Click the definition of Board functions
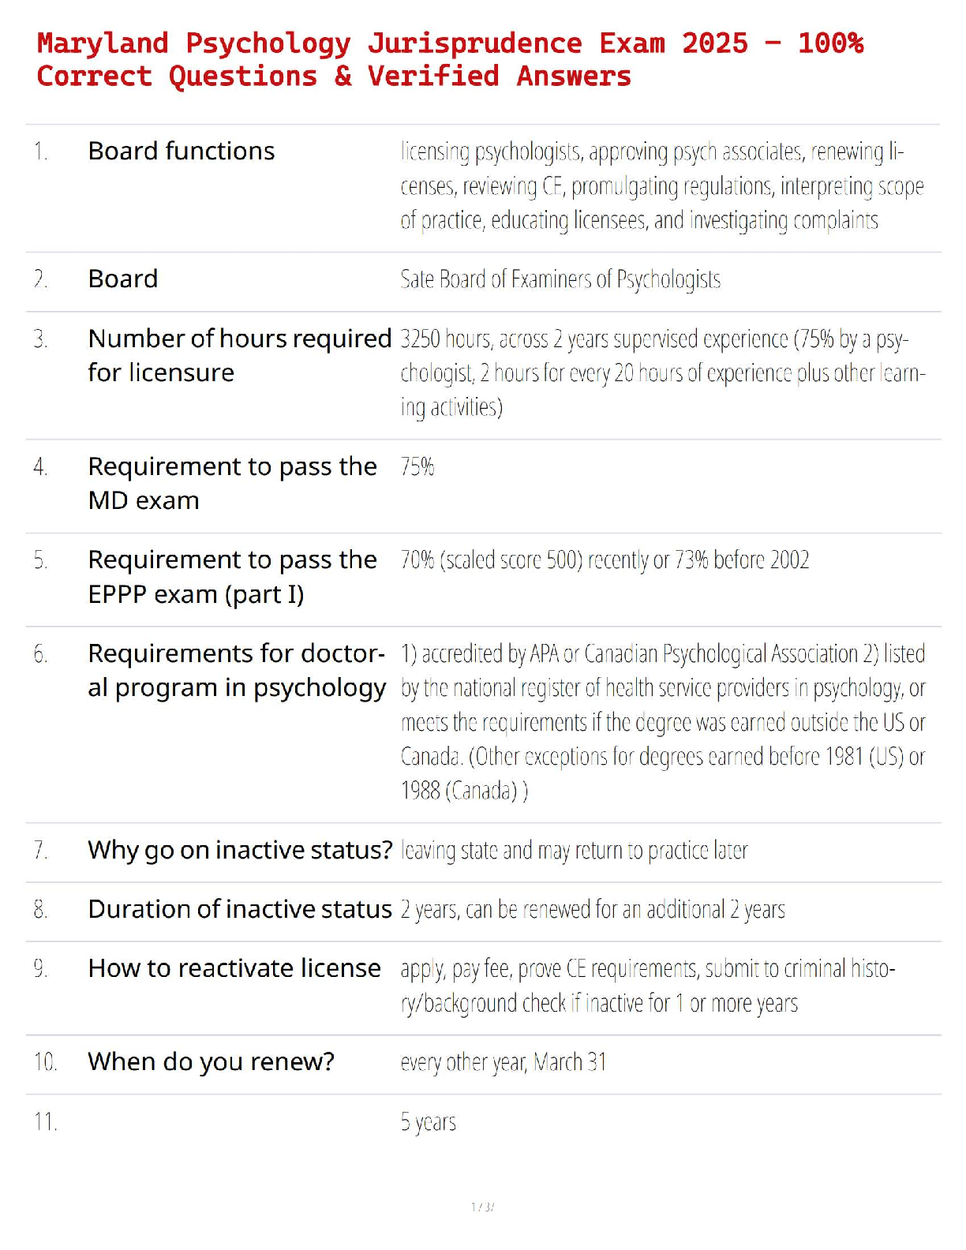This screenshot has width=966, height=1250. point(661,185)
